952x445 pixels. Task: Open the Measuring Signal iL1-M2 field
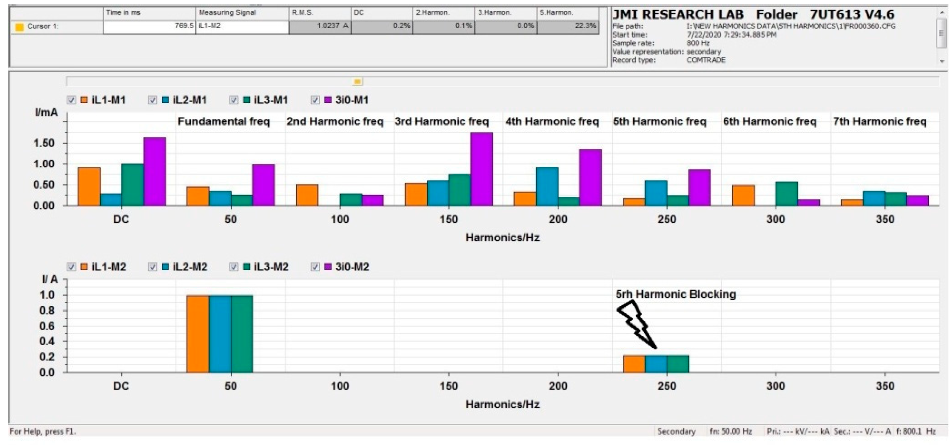coord(242,27)
